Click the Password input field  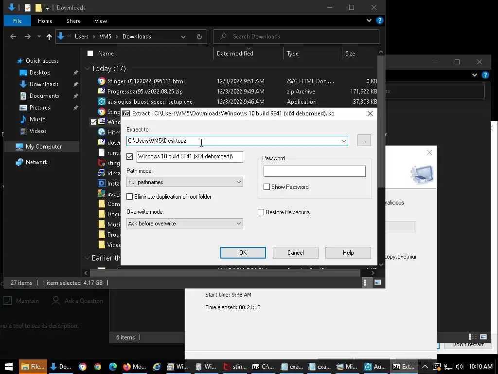coord(315,171)
